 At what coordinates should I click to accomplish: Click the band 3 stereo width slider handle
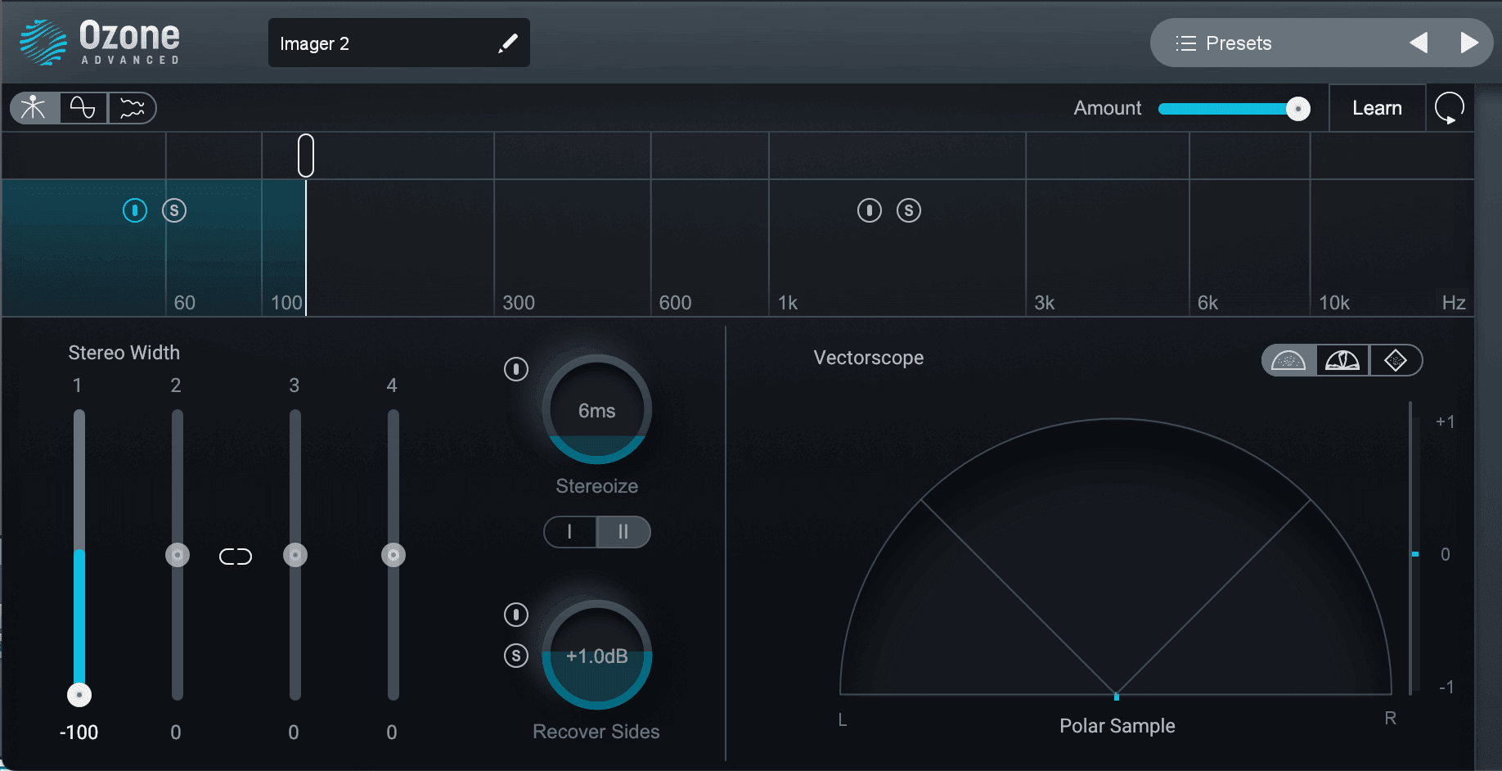click(x=295, y=555)
